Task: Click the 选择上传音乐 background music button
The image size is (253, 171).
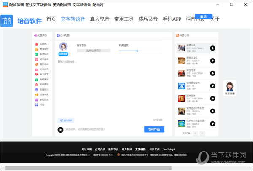Action: [94, 51]
